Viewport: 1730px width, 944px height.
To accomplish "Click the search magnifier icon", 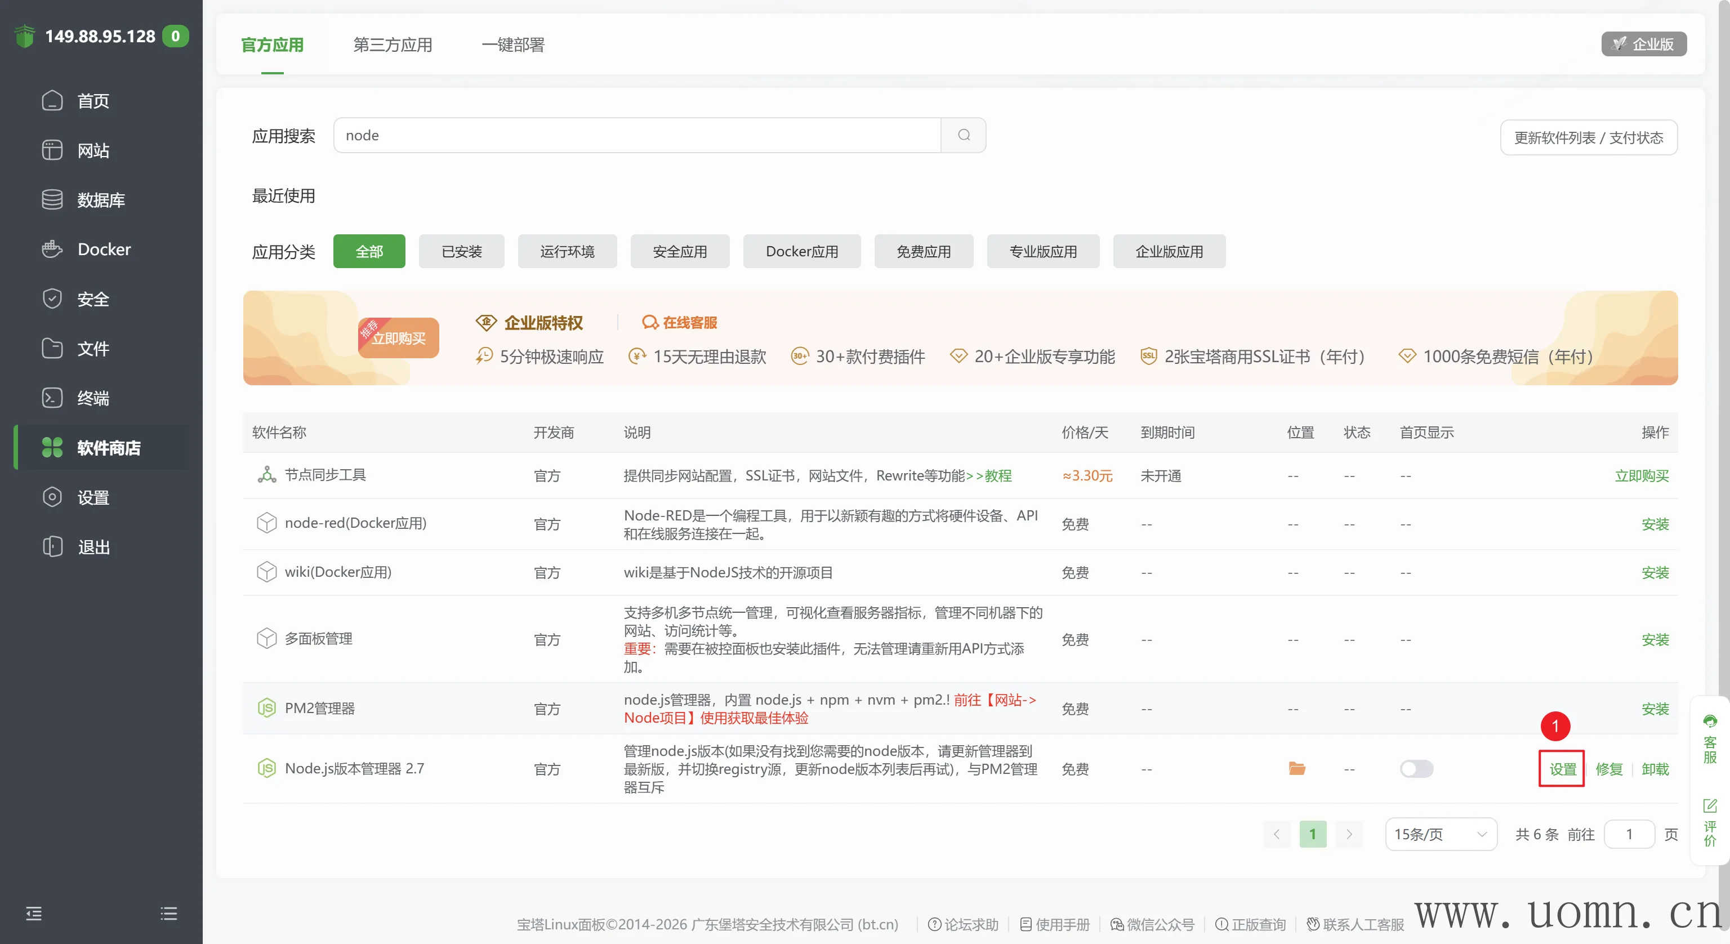I will click(964, 135).
